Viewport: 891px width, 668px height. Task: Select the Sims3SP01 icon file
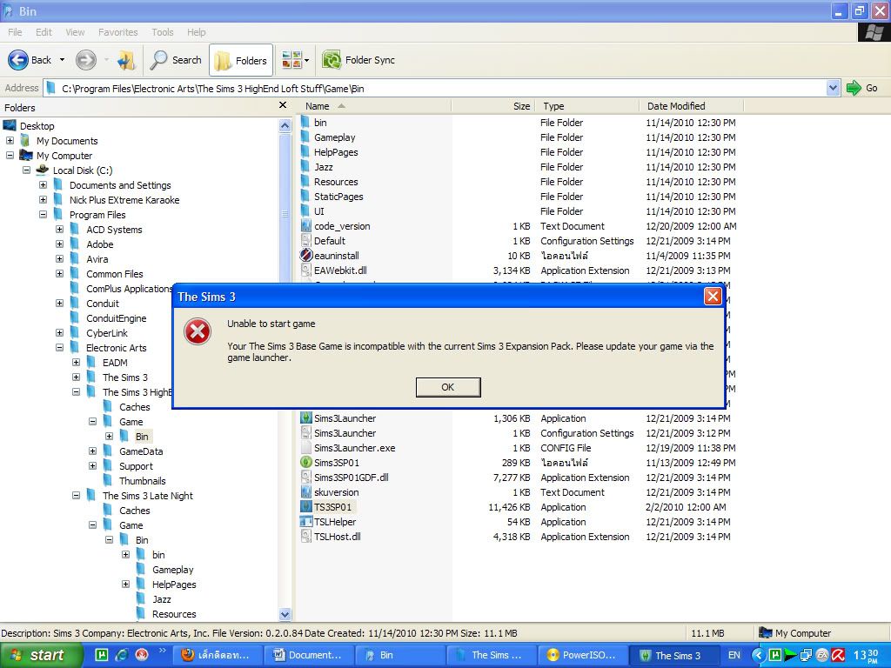point(305,463)
